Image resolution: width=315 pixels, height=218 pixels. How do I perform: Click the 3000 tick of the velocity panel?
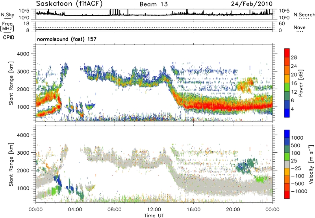pyautogui.click(x=23, y=153)
